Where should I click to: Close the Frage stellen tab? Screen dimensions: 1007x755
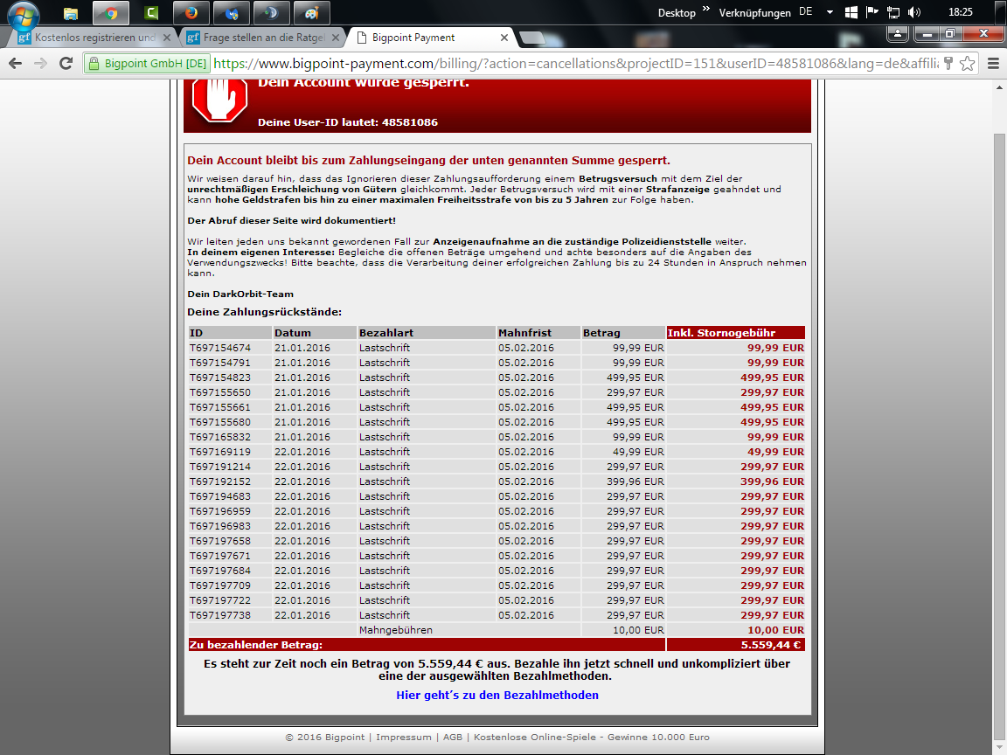[336, 38]
